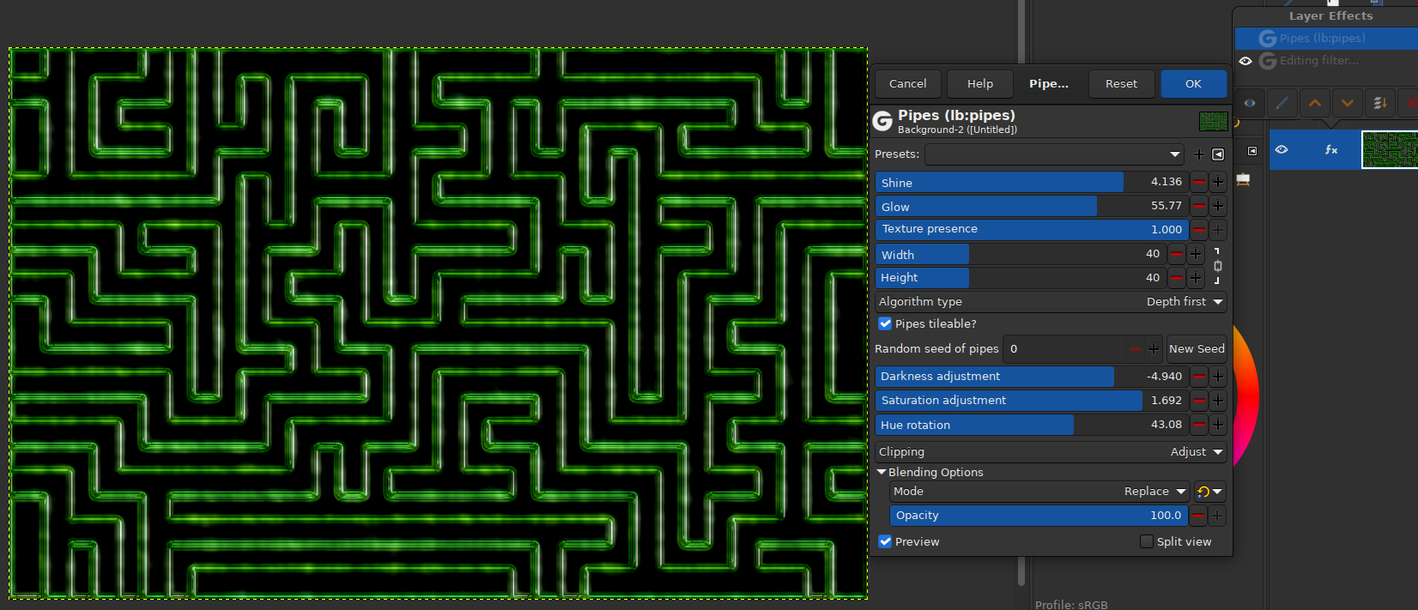Lower the effect with the down arrow
Viewport: 1418px width, 610px height.
coord(1348,104)
